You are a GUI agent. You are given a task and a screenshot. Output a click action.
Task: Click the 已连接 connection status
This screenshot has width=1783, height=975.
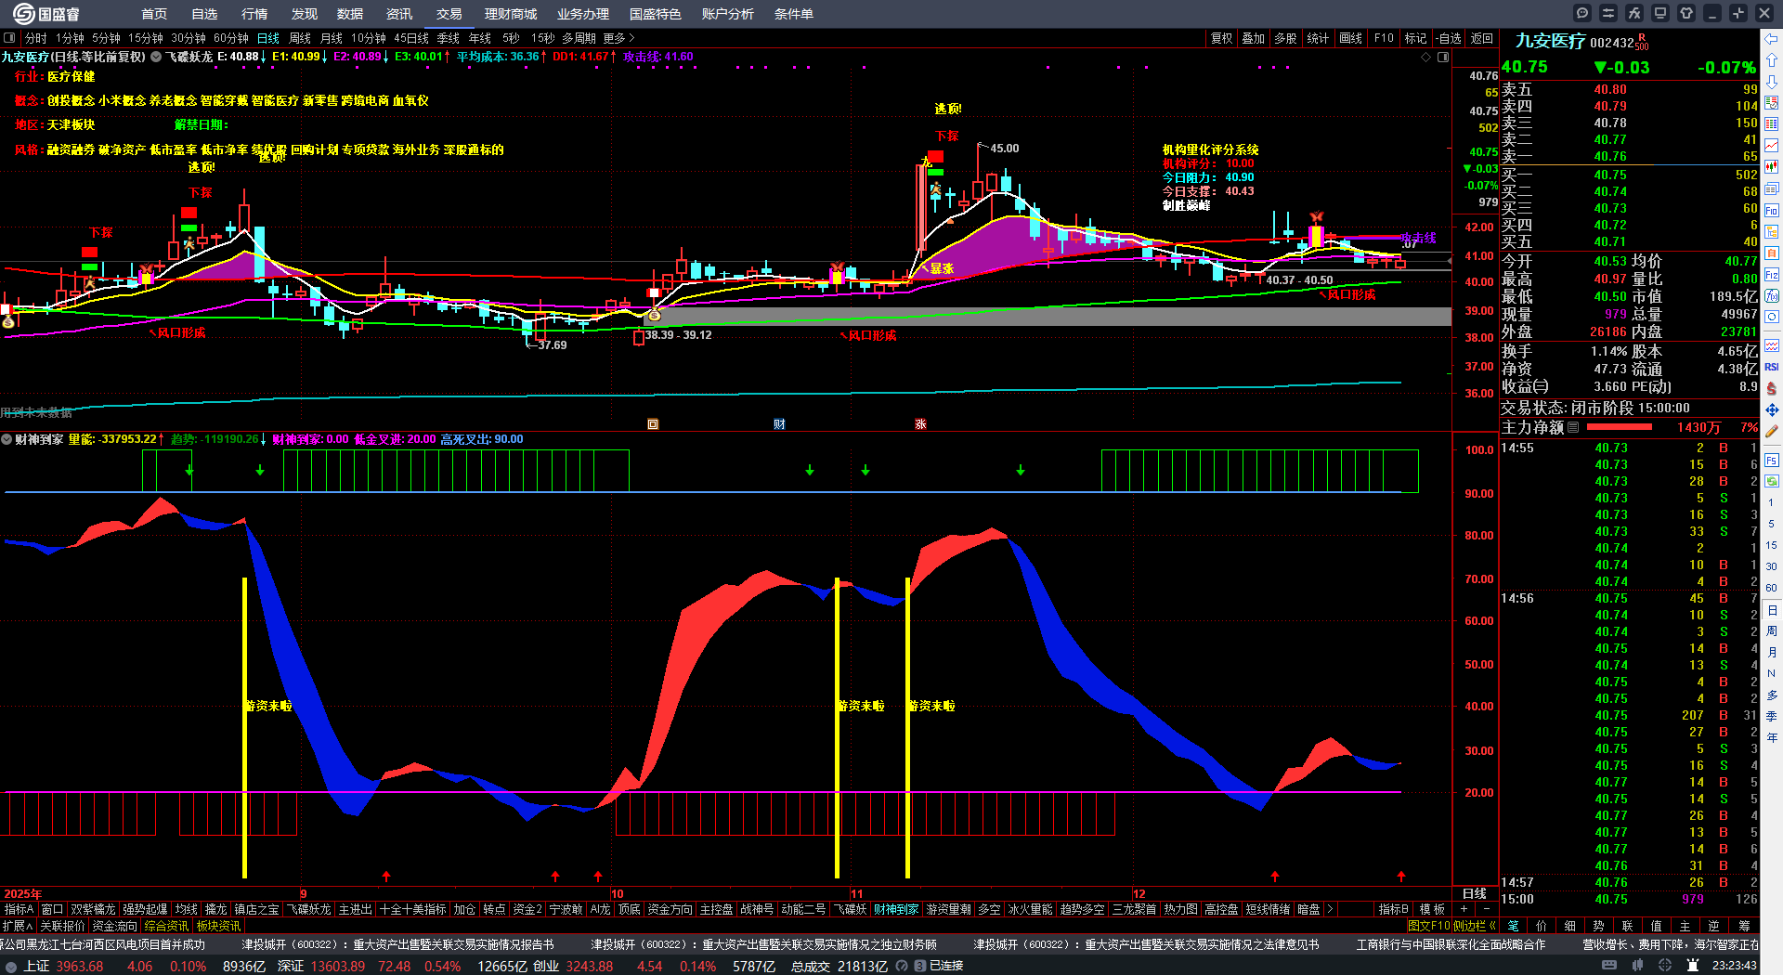[x=946, y=966]
